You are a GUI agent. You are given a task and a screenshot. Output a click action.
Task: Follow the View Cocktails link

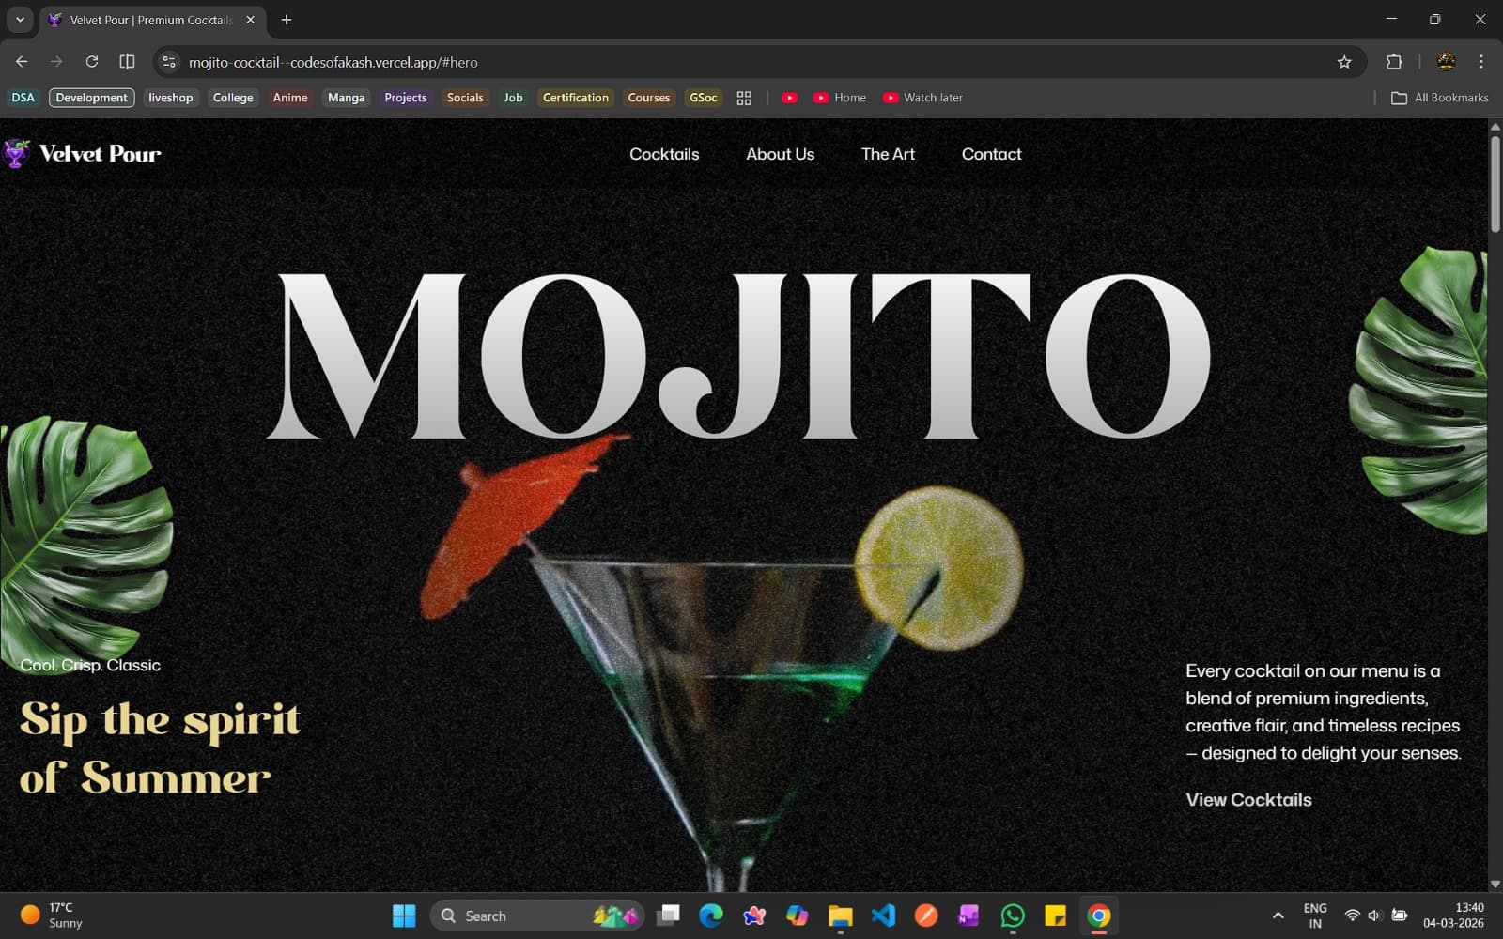(x=1248, y=800)
